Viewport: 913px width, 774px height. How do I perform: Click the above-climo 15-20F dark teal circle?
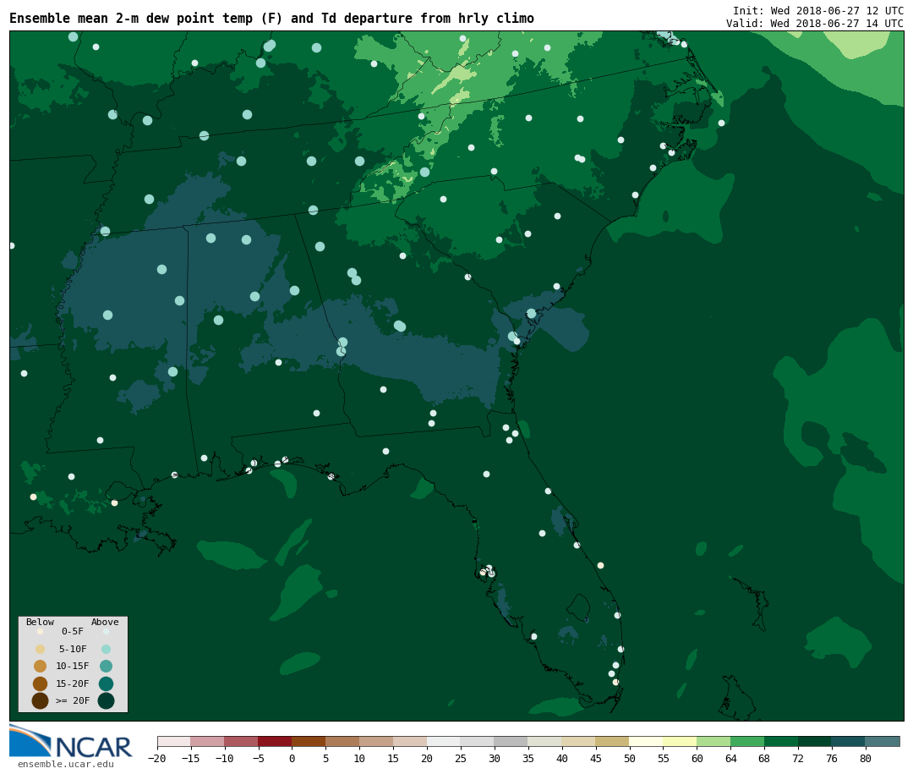pos(106,683)
